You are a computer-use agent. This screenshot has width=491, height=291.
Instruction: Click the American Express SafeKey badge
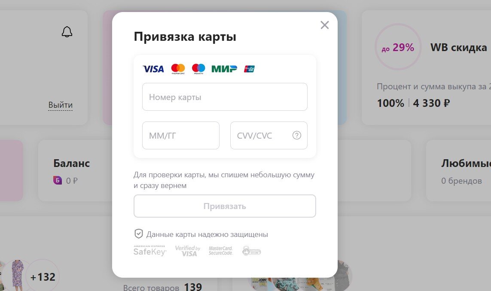coord(150,251)
